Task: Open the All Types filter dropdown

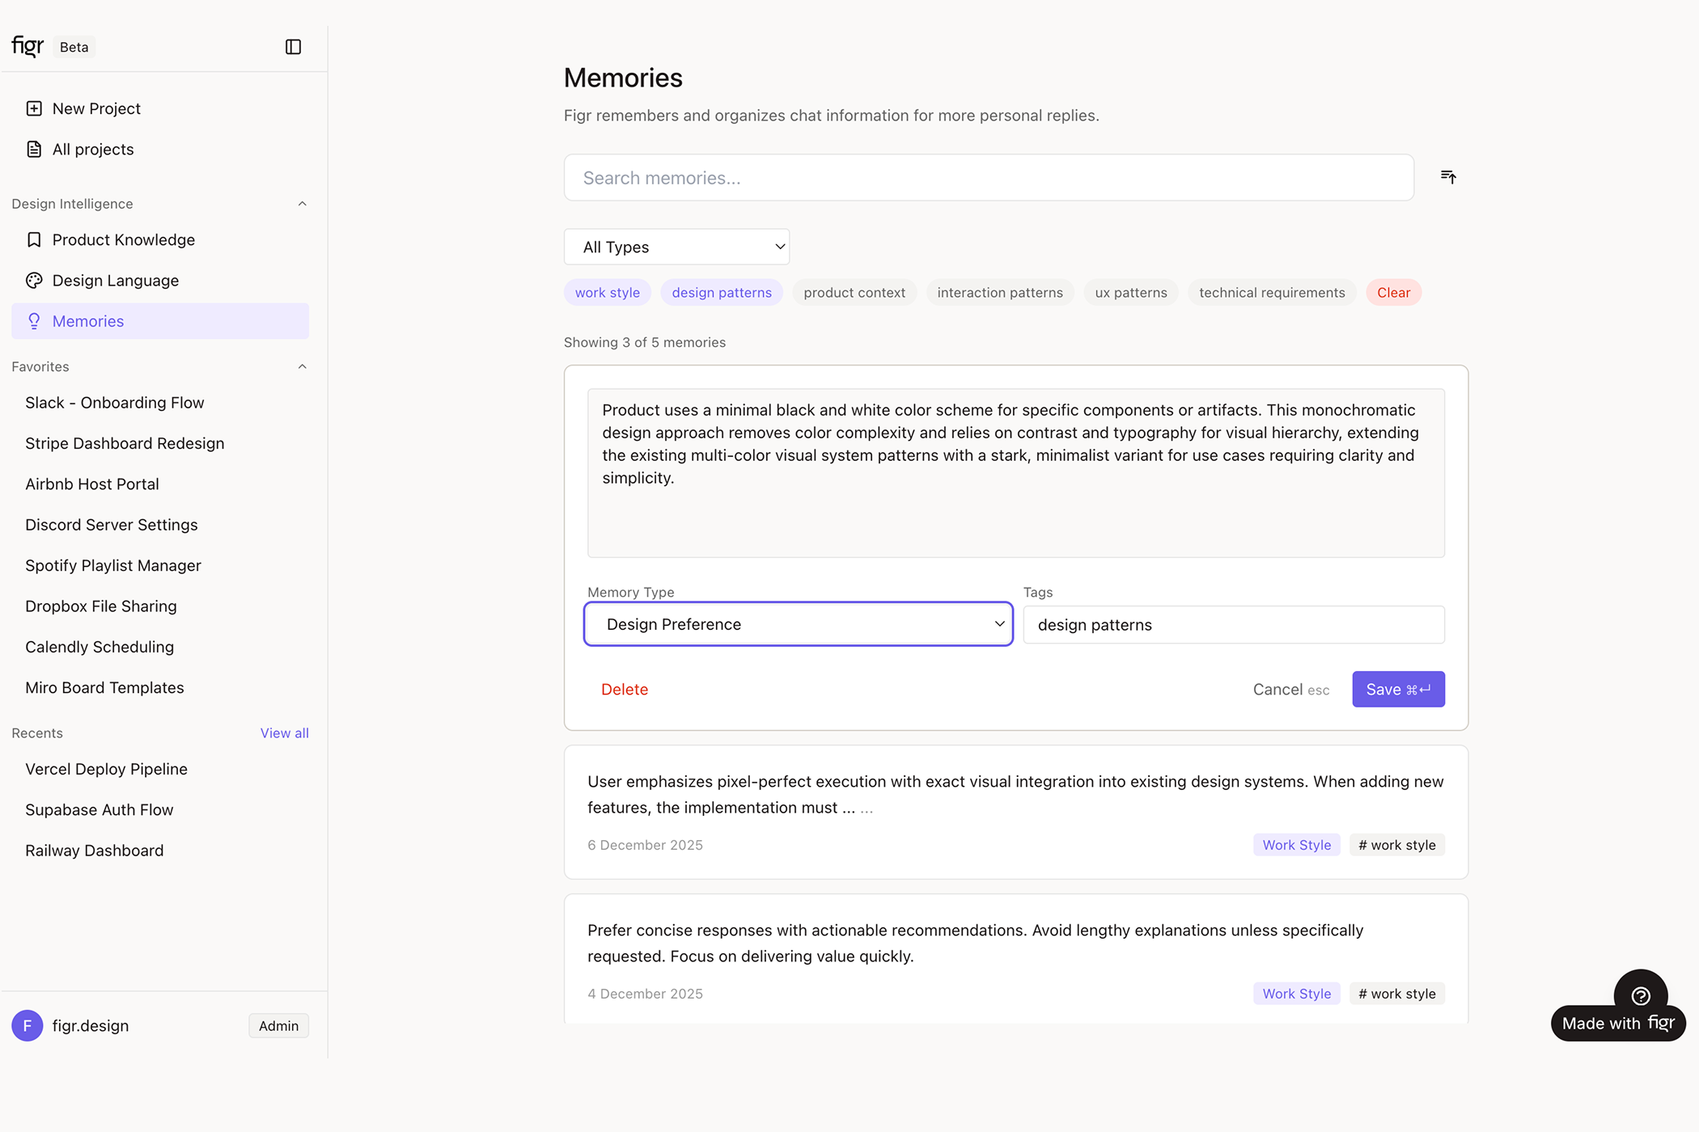Action: click(x=676, y=247)
